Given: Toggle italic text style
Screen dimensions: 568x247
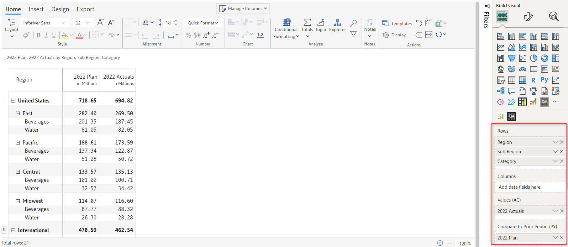Looking at the screenshot, I should point(46,35).
